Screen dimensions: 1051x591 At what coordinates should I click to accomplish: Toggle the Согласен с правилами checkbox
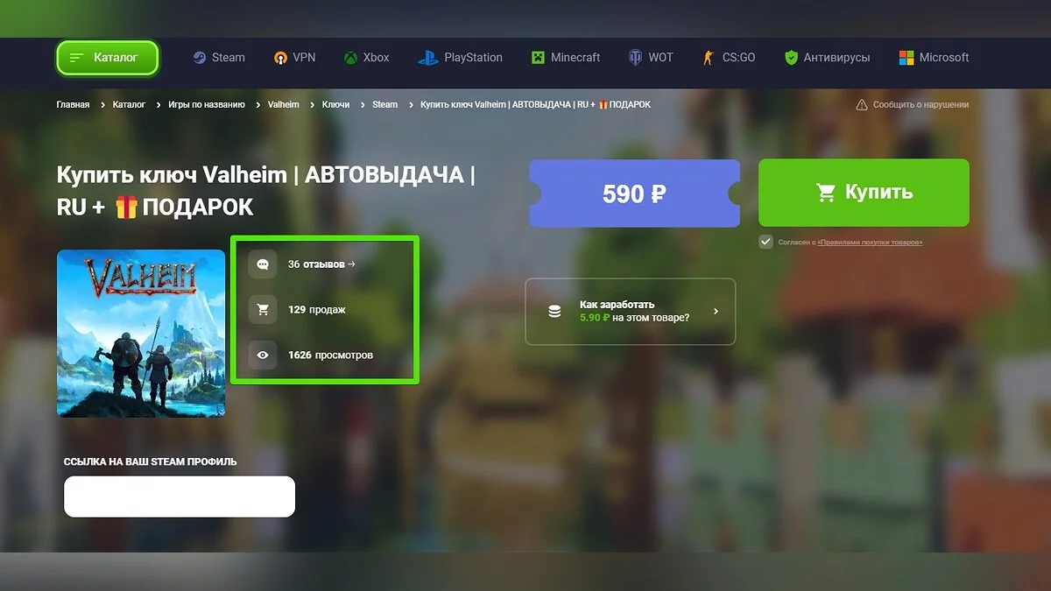(765, 242)
